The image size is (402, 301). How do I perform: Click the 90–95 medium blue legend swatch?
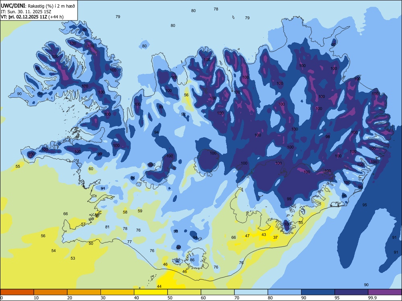click(x=318, y=292)
